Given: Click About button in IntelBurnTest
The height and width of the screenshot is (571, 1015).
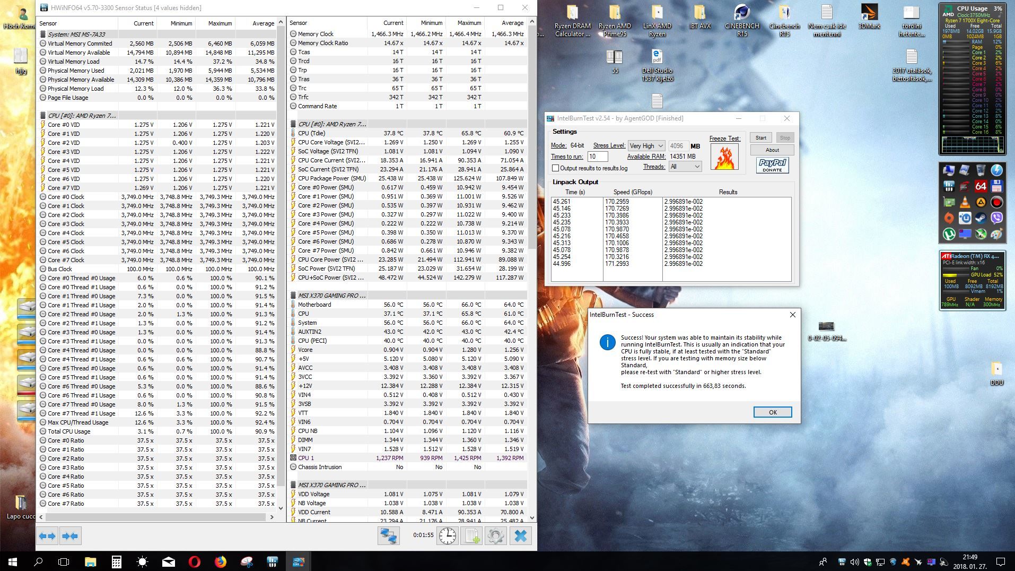Looking at the screenshot, I should [772, 150].
